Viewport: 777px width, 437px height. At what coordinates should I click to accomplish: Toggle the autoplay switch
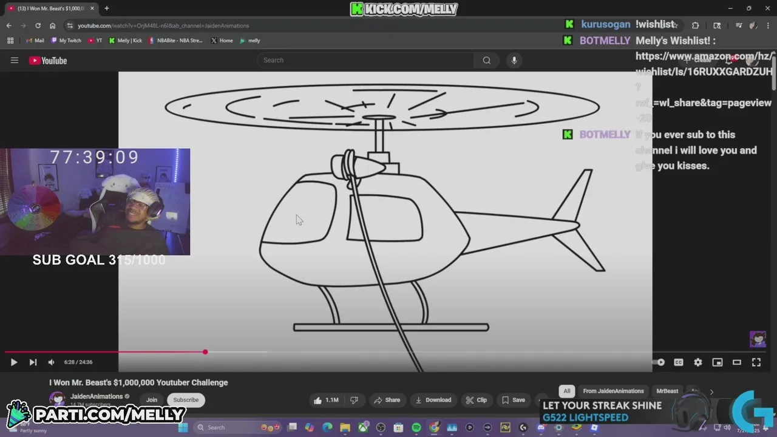tap(659, 362)
